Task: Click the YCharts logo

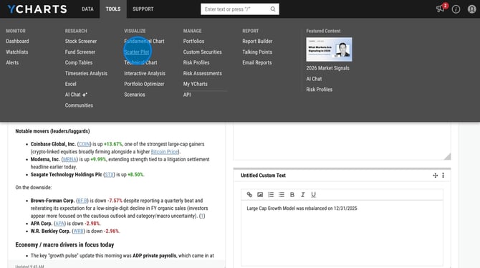Action: (37, 9)
